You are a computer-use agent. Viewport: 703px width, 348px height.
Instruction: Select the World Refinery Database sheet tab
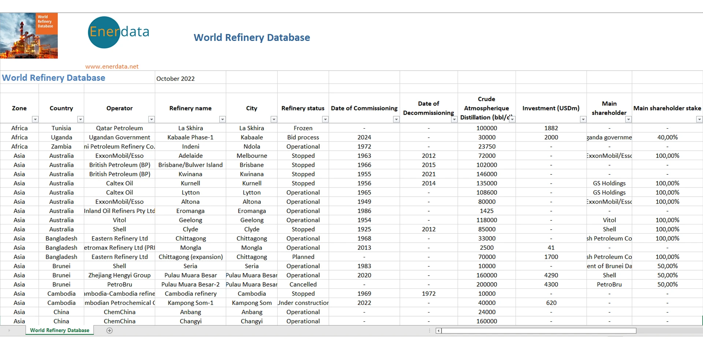point(60,330)
